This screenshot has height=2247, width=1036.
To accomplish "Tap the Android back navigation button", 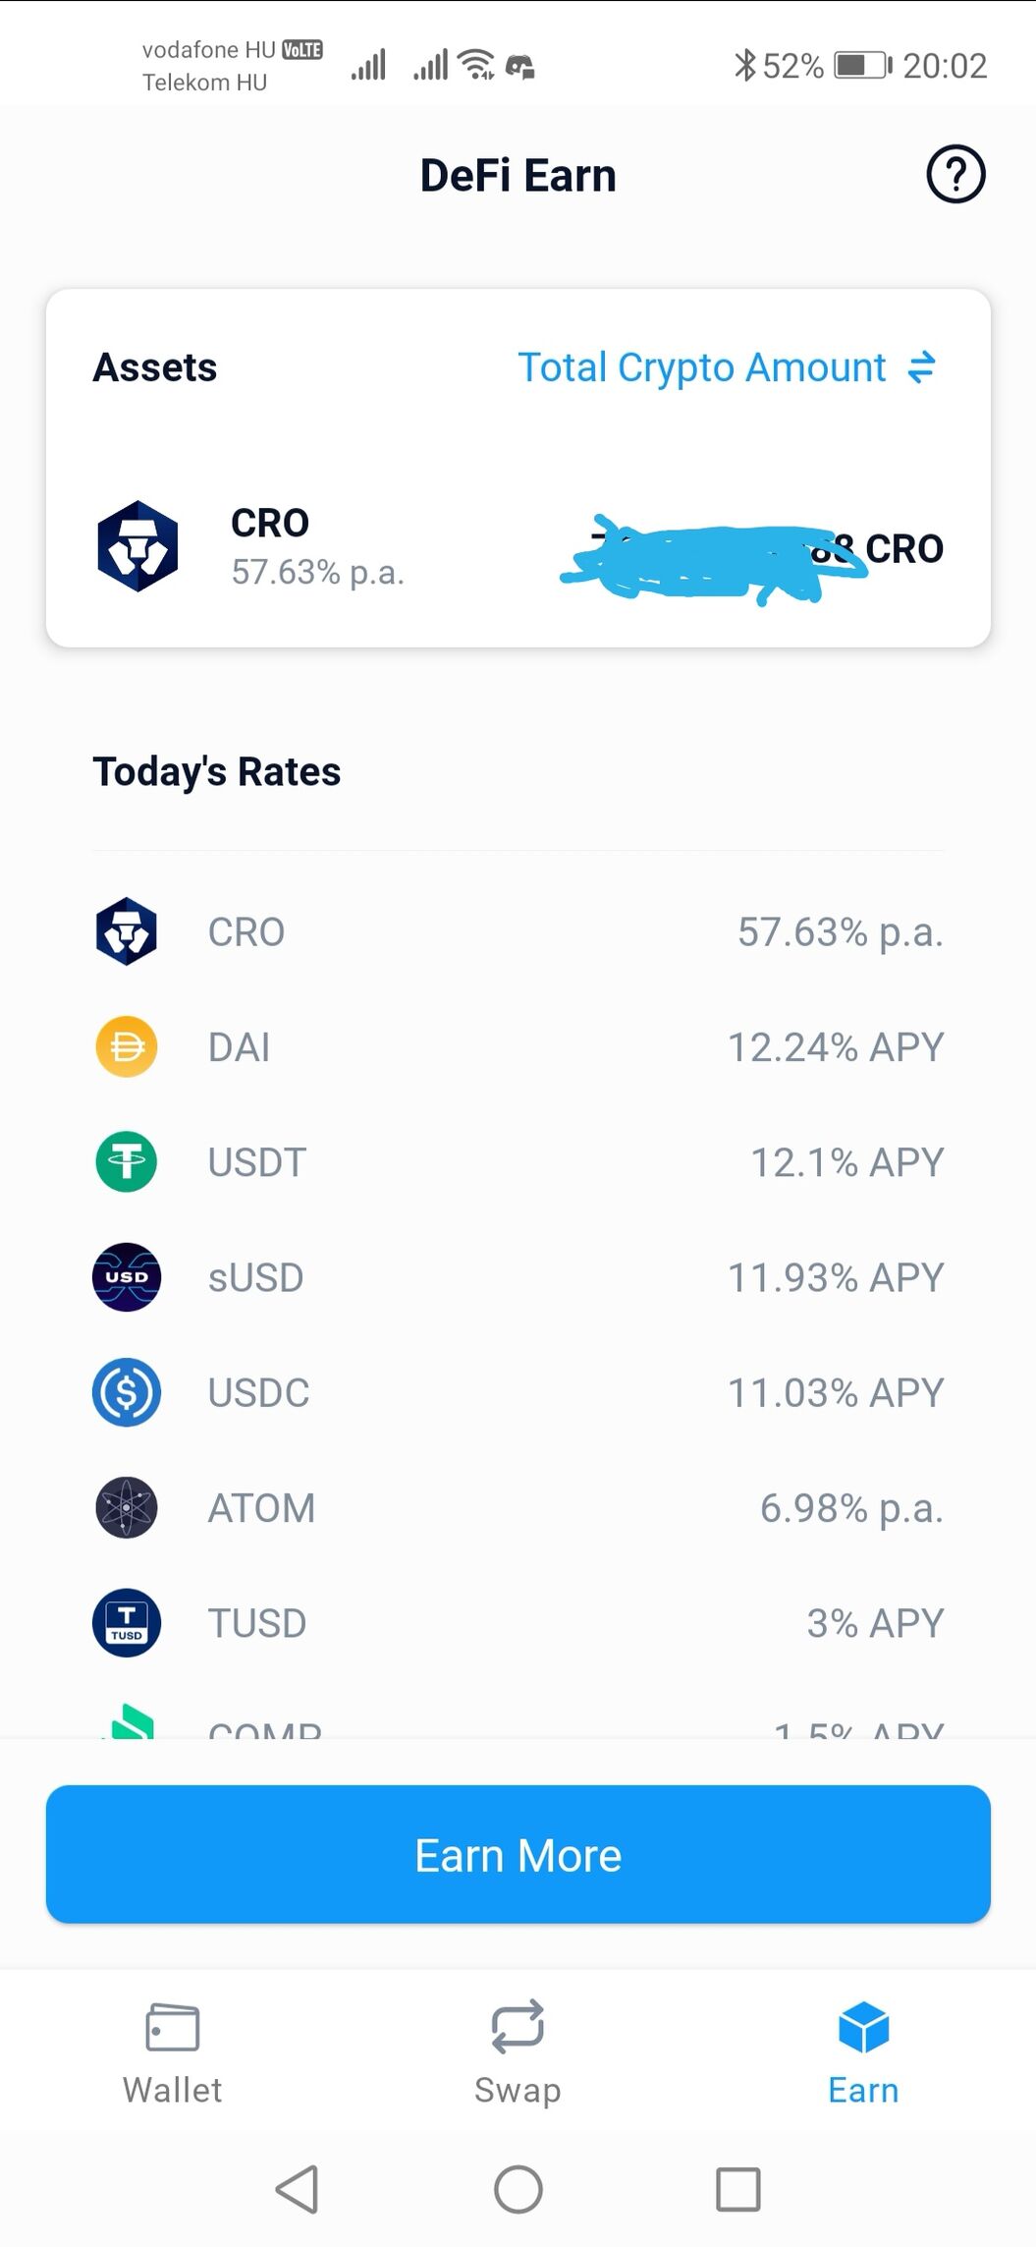I will 298,2189.
